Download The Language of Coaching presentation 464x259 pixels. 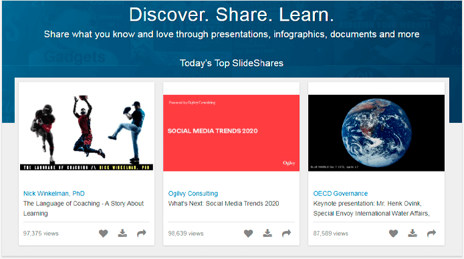122,234
